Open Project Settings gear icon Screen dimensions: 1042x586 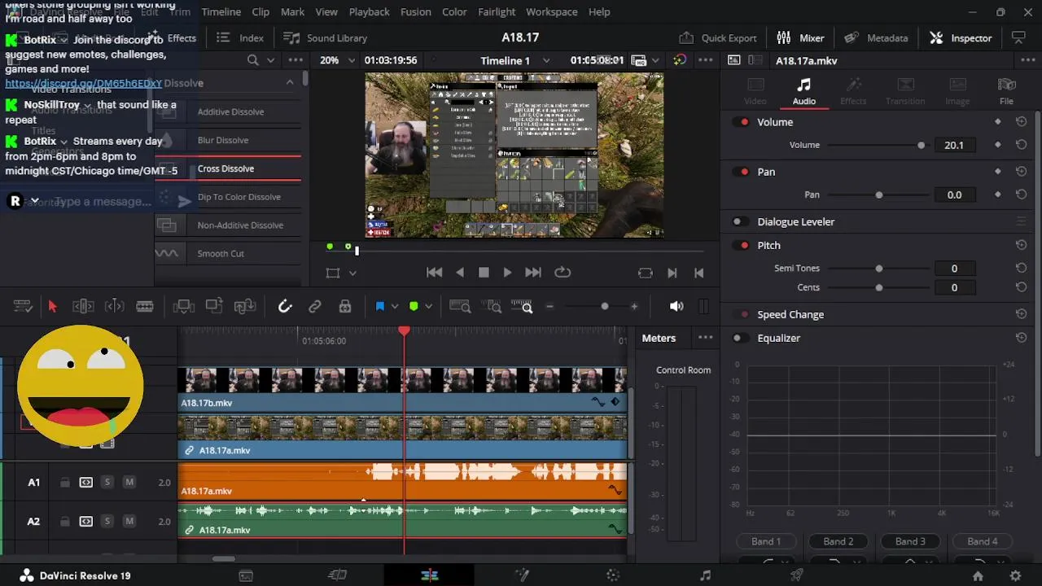click(x=1015, y=575)
